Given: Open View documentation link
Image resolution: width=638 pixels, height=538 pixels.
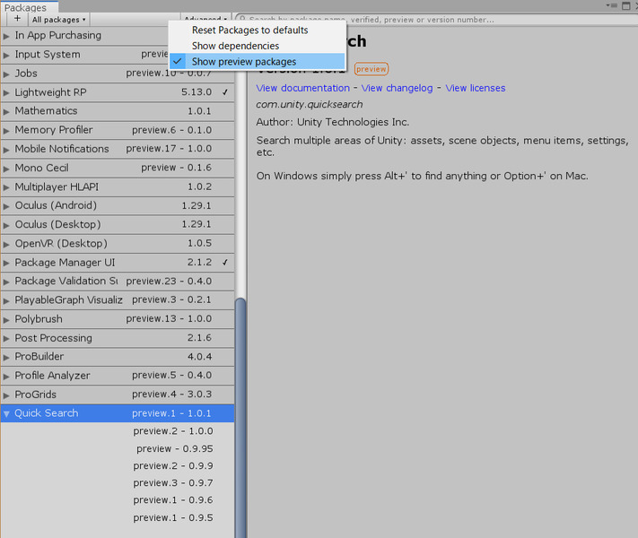Looking at the screenshot, I should click(302, 88).
